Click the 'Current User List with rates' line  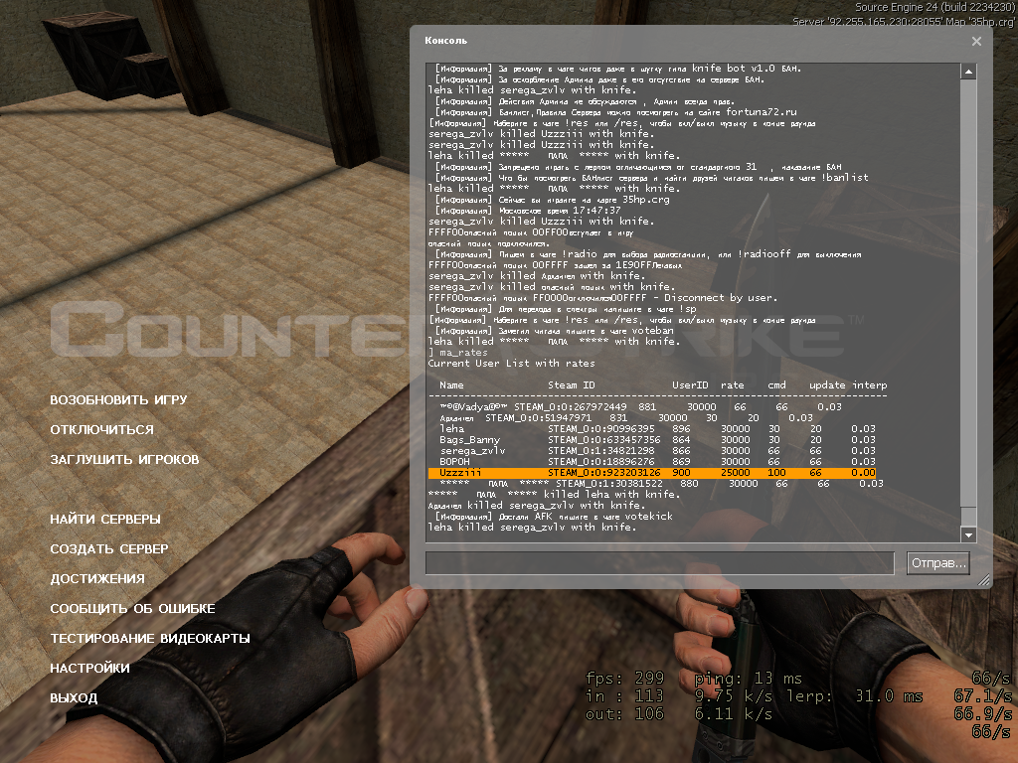[512, 364]
